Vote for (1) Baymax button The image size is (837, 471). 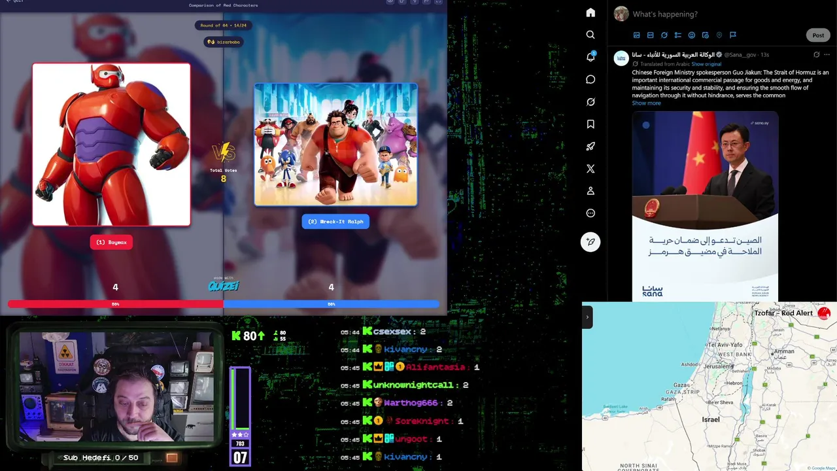[111, 242]
